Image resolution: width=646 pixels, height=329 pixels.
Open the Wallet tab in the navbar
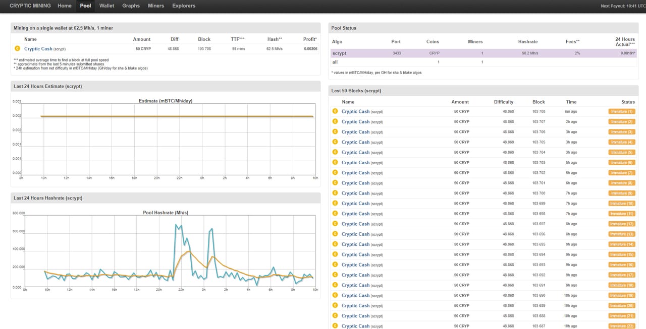[x=106, y=6]
